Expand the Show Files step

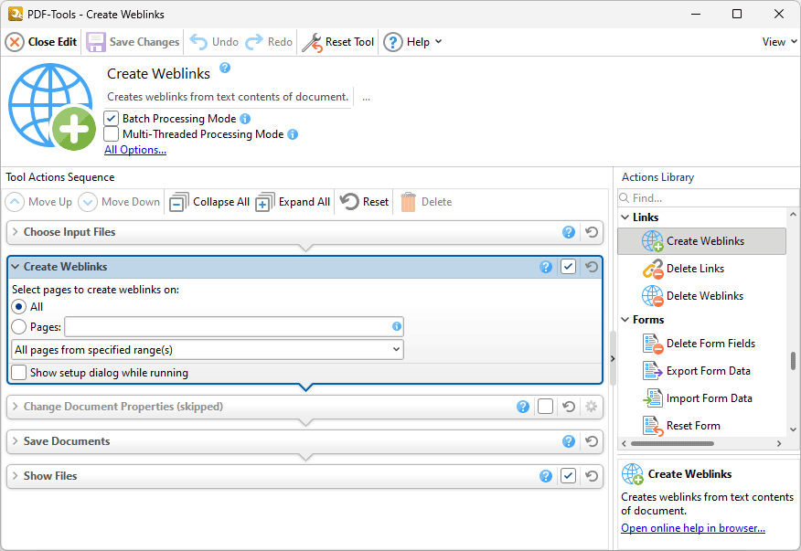16,476
